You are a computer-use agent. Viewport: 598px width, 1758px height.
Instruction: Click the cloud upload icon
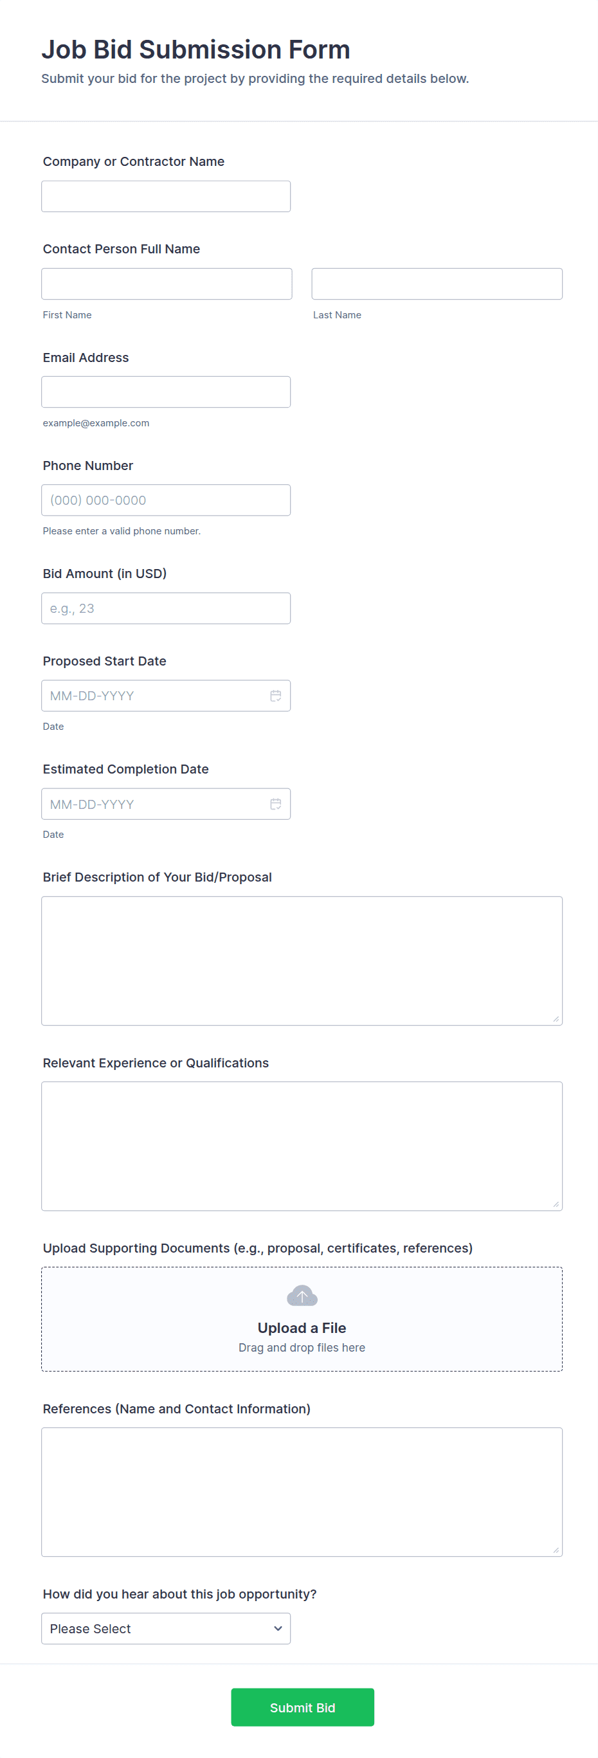point(302,1294)
